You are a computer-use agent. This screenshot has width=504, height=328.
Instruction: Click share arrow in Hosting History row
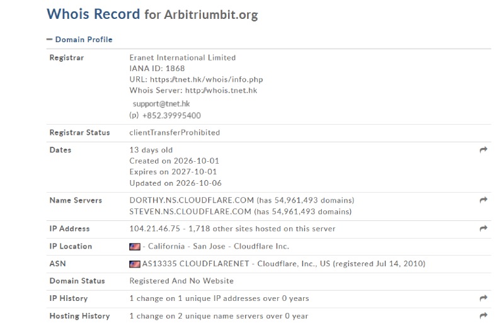pos(483,315)
